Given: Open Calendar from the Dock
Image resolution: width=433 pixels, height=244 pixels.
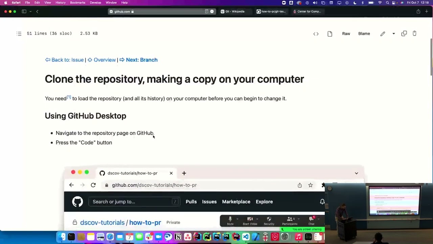Looking at the screenshot, I should pos(129,237).
